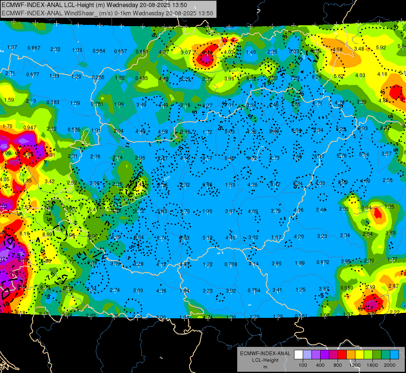Click the red legend swatch

coord(342,355)
